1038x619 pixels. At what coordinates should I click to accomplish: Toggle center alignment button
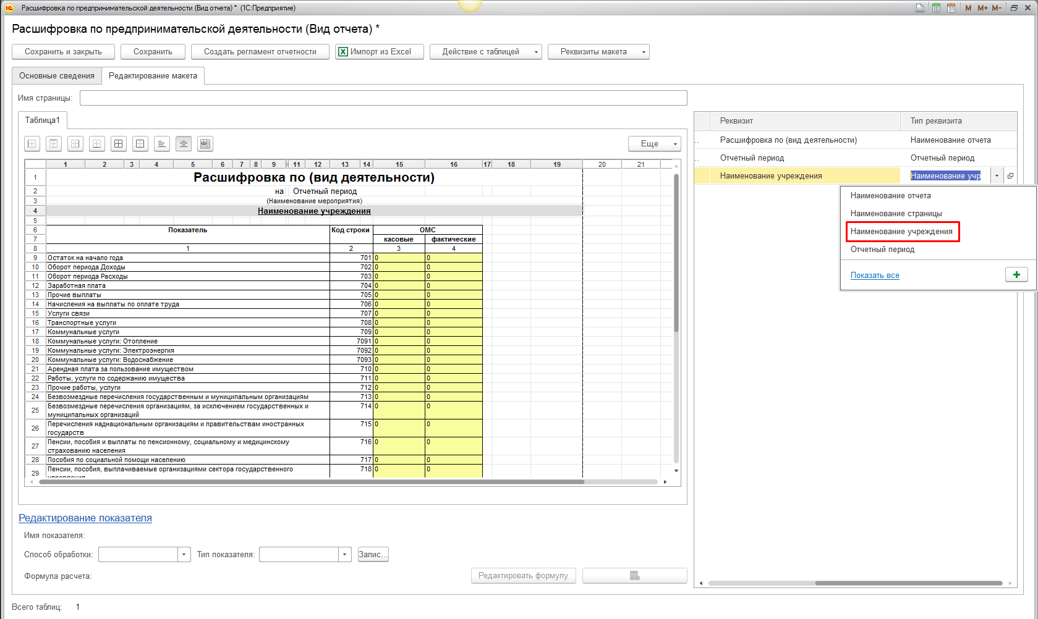tap(184, 144)
